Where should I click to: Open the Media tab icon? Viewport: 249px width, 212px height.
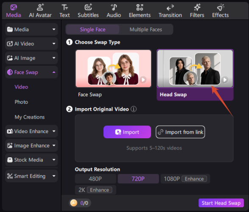(x=14, y=7)
